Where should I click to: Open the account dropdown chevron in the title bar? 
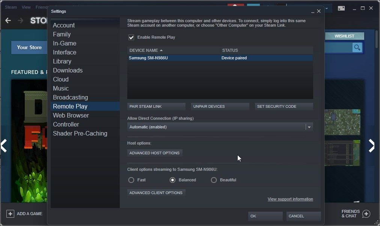[x=326, y=8]
